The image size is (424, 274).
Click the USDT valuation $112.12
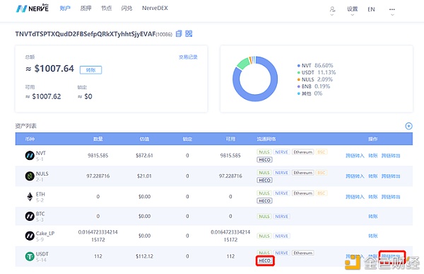[144, 256]
